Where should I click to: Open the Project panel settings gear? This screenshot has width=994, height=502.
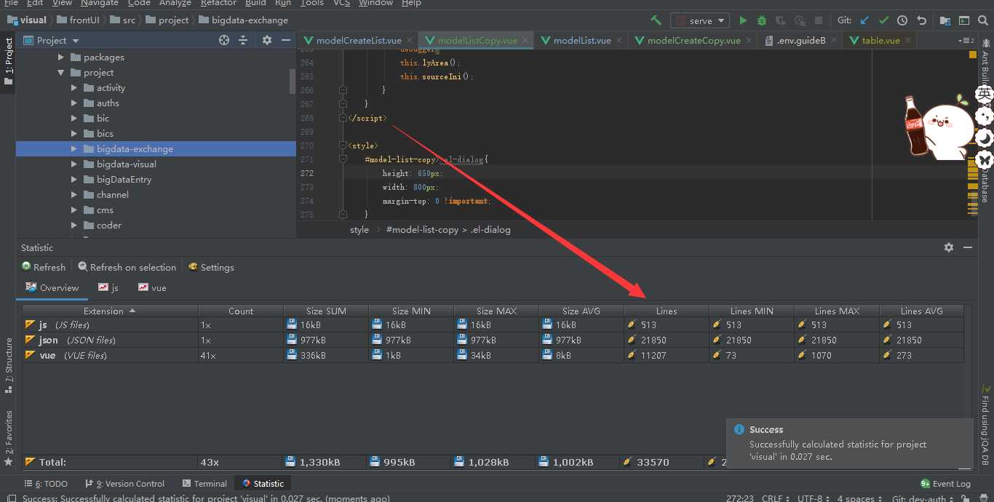pos(267,40)
